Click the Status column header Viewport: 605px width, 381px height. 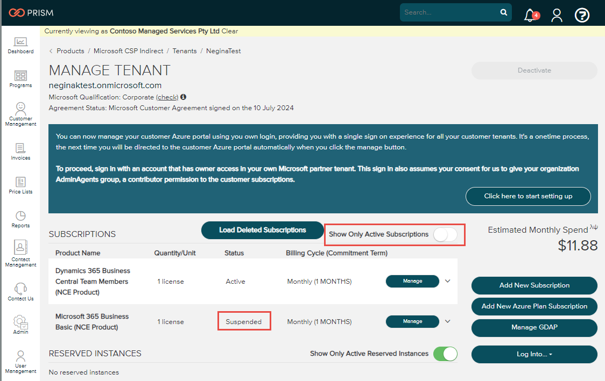(x=234, y=253)
